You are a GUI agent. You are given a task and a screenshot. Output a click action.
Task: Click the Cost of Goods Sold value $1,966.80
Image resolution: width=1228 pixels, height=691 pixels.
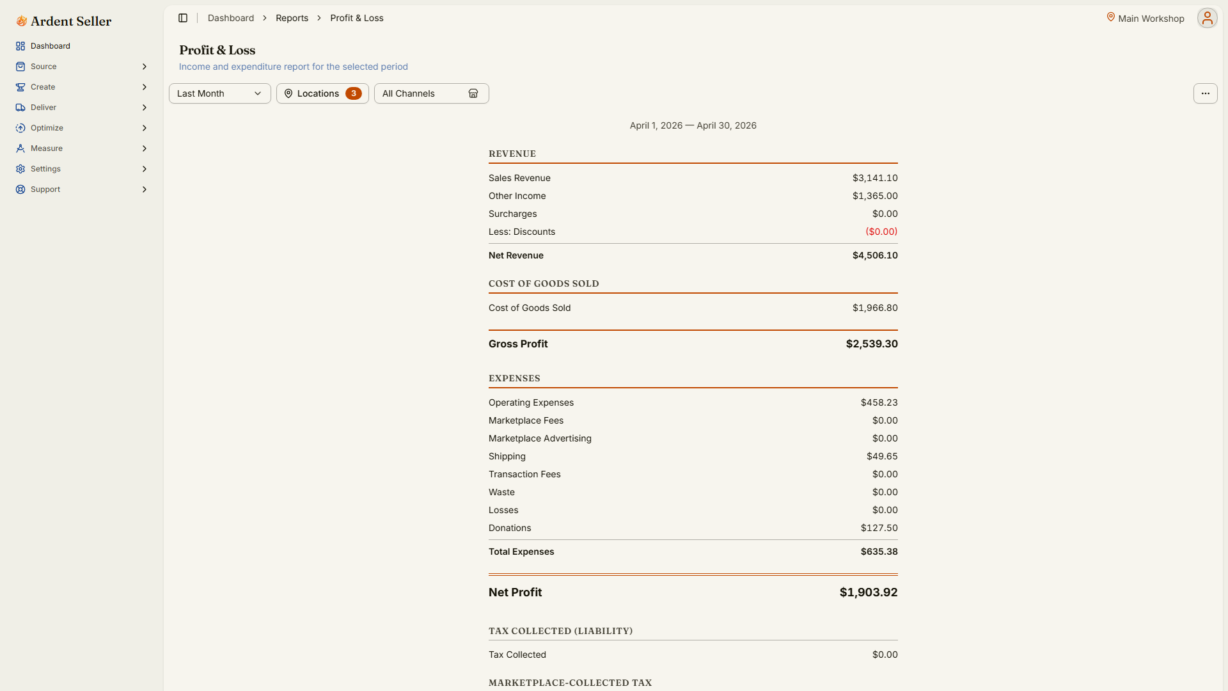(x=874, y=308)
